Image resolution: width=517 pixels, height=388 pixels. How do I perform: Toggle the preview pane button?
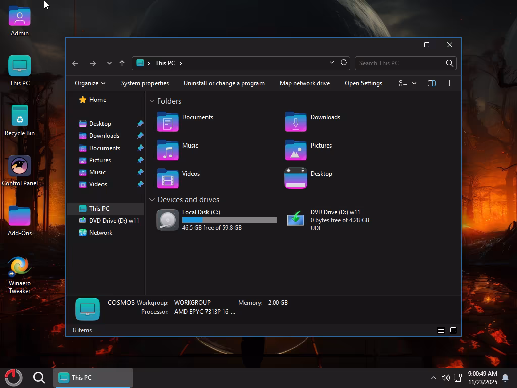[431, 83]
